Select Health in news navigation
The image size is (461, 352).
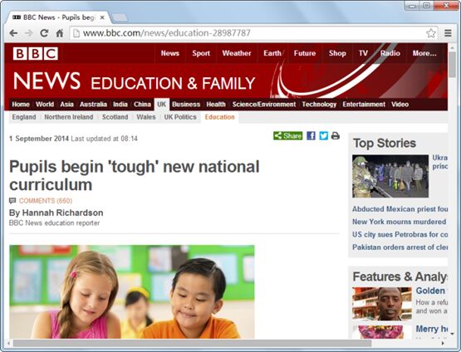pos(216,105)
